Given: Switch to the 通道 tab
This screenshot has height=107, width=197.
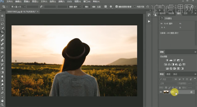Looking at the screenshot, I should tap(168, 74).
